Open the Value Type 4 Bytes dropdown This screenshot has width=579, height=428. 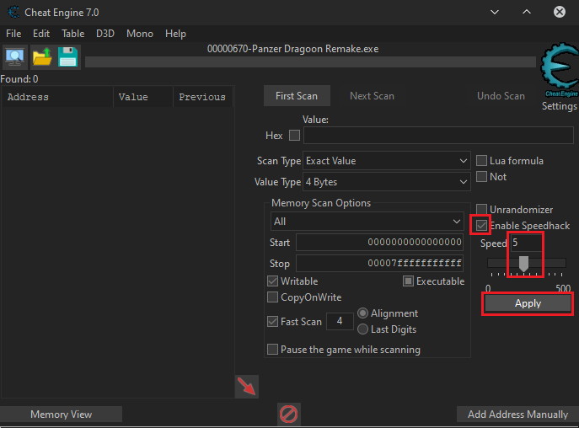387,182
